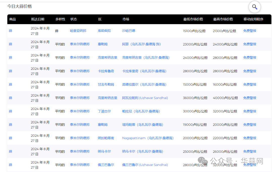Click the magnifying glass search icon
This screenshot has width=272, height=172.
pyautogui.click(x=255, y=7)
